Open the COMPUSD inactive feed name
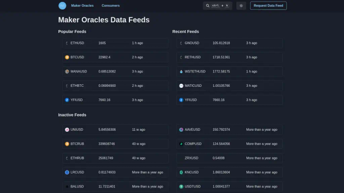Viewport: 344px width, 193px height. [193, 144]
